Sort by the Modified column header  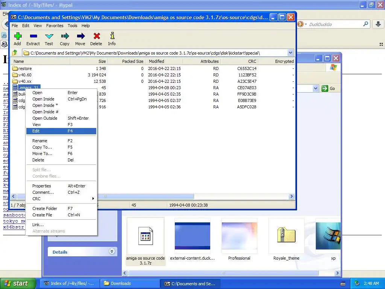click(164, 61)
